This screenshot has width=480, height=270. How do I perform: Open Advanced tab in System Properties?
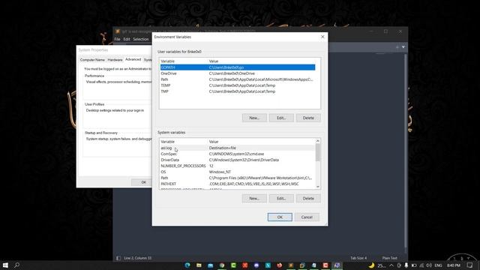point(133,59)
